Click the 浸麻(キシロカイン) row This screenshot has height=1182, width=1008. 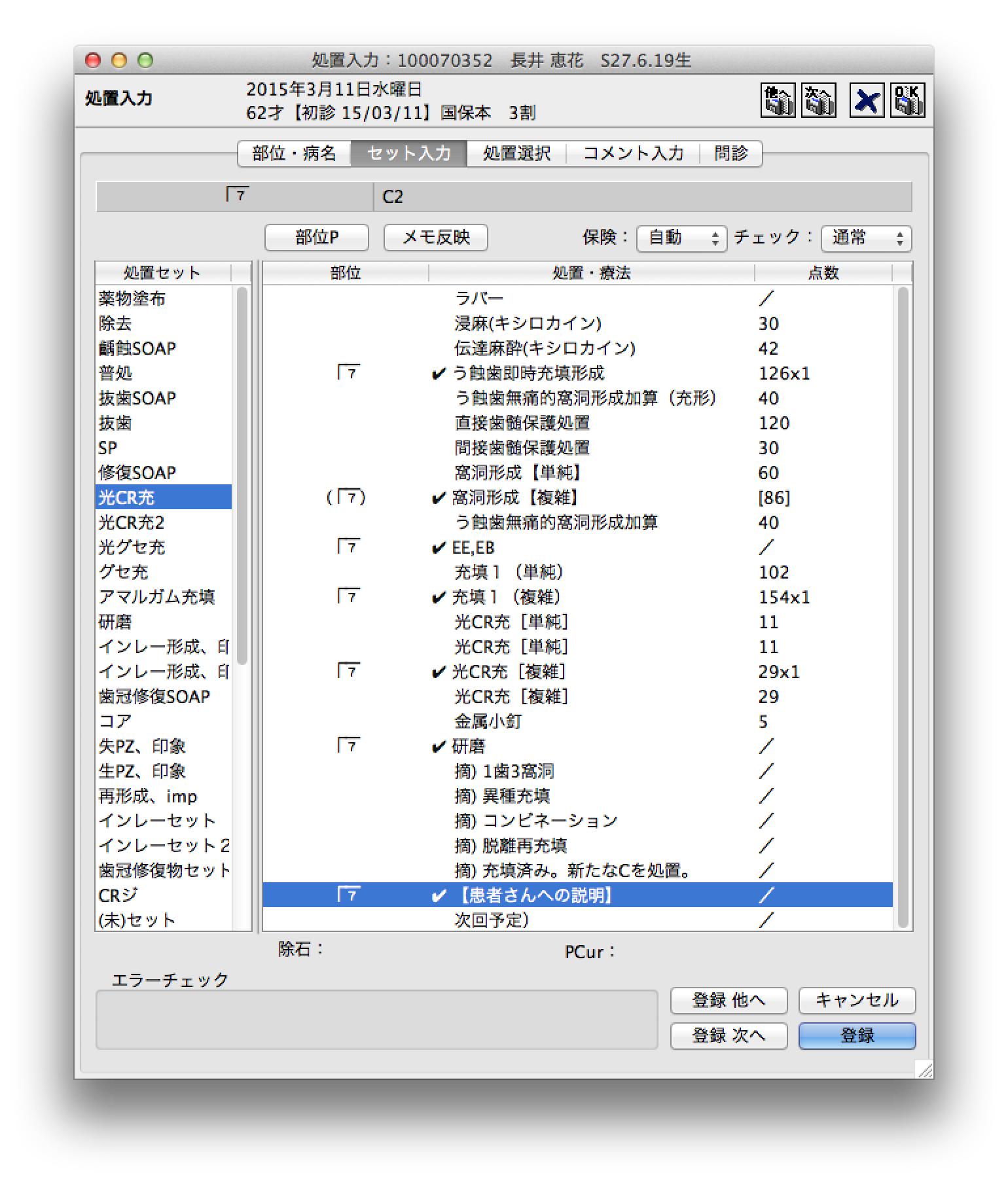(x=578, y=324)
